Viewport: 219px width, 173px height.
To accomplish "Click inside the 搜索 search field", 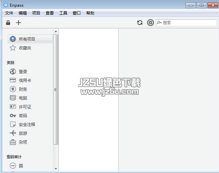I will (186, 23).
